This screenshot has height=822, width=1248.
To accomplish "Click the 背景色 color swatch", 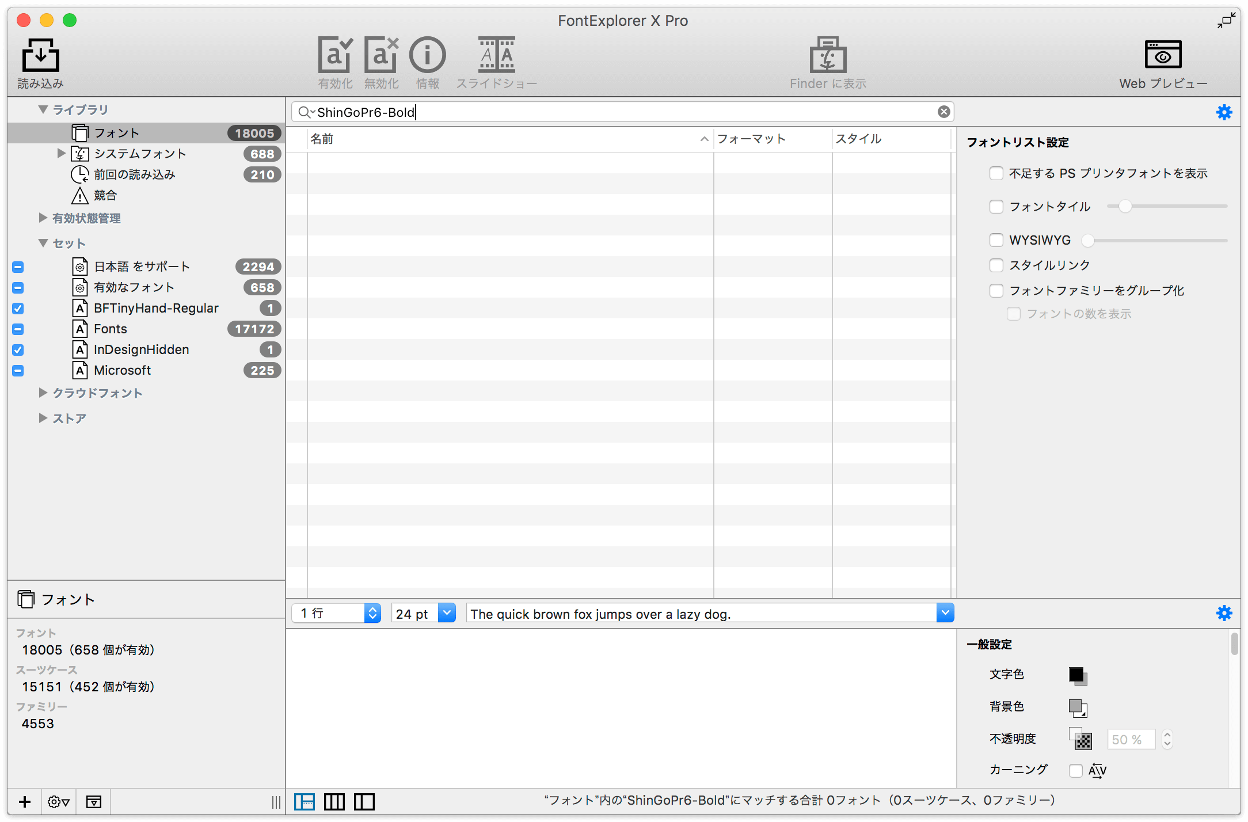I will (1078, 707).
